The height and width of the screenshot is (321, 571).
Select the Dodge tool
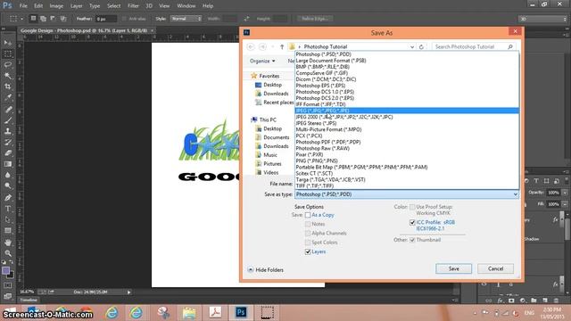point(8,186)
